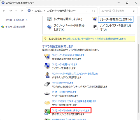Enable narrator ナレーターを有効にします(N)
The image size is (140, 120).
pyautogui.click(x=116, y=19)
